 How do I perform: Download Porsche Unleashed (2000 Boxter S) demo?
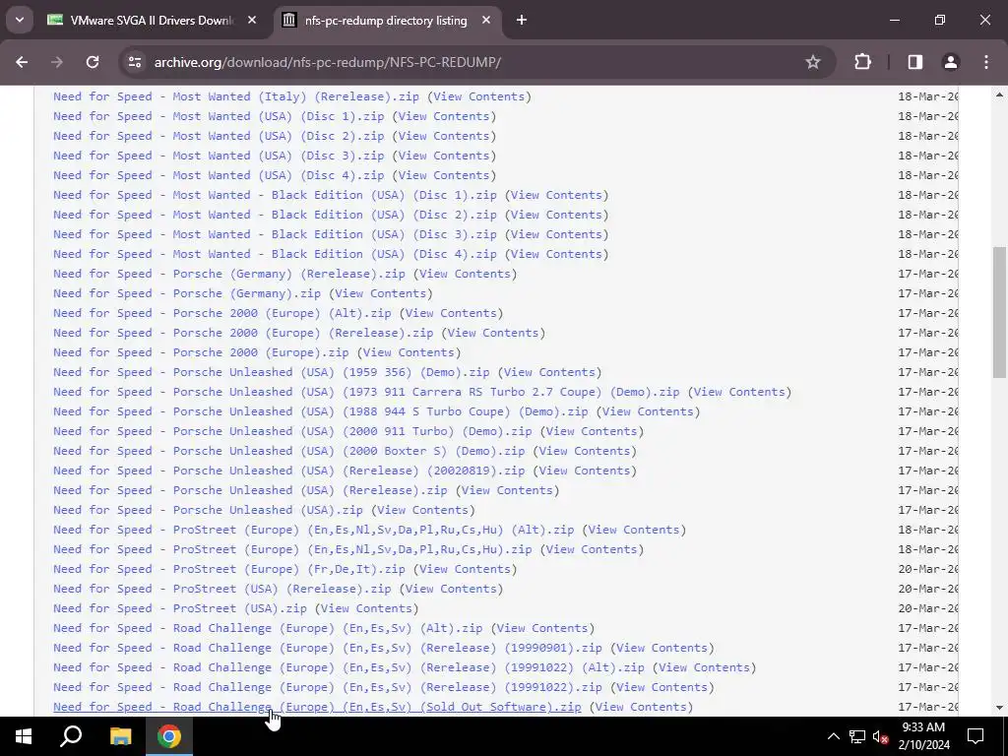pyautogui.click(x=288, y=451)
